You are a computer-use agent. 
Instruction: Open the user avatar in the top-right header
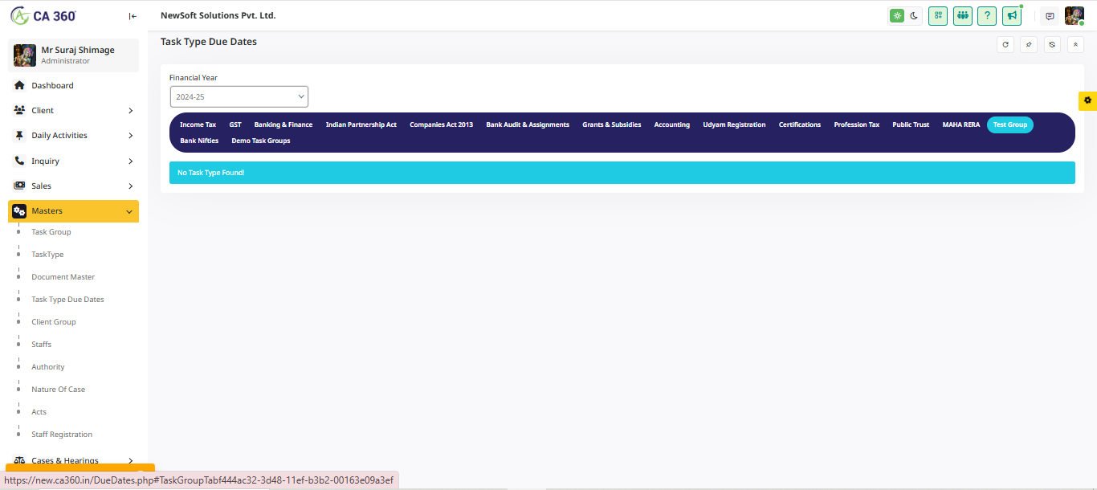[x=1075, y=16]
